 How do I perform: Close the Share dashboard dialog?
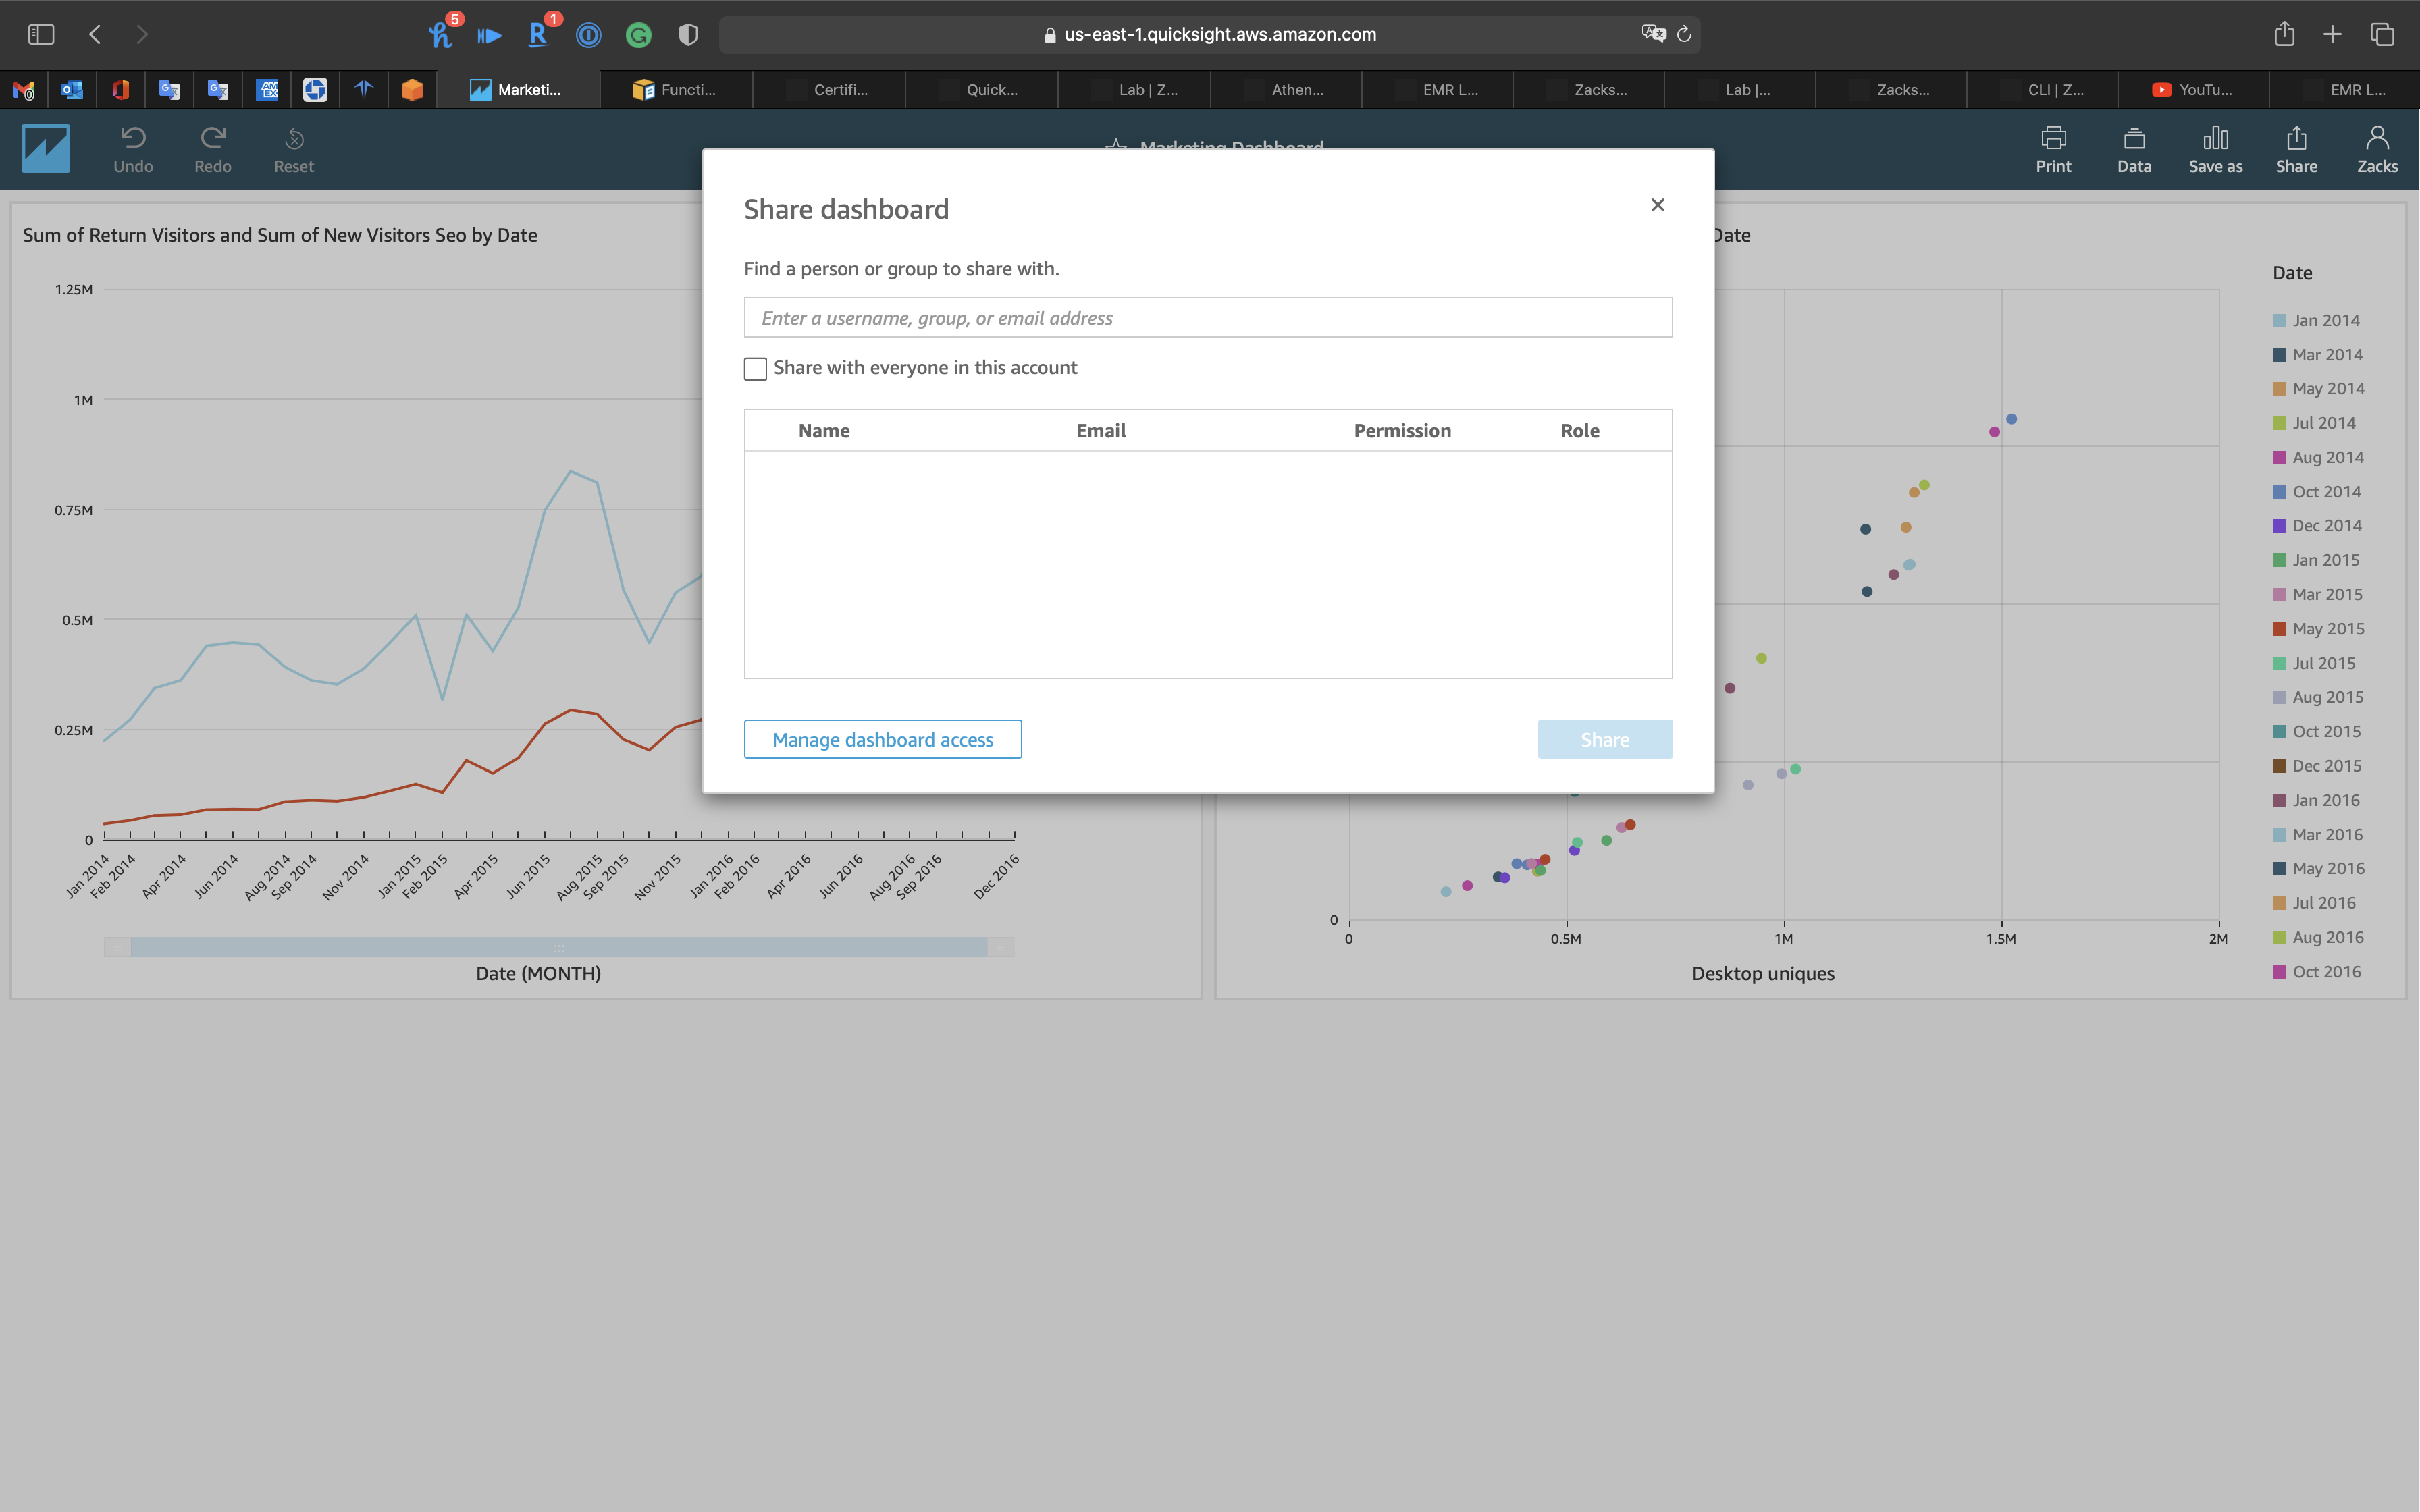1657,205
